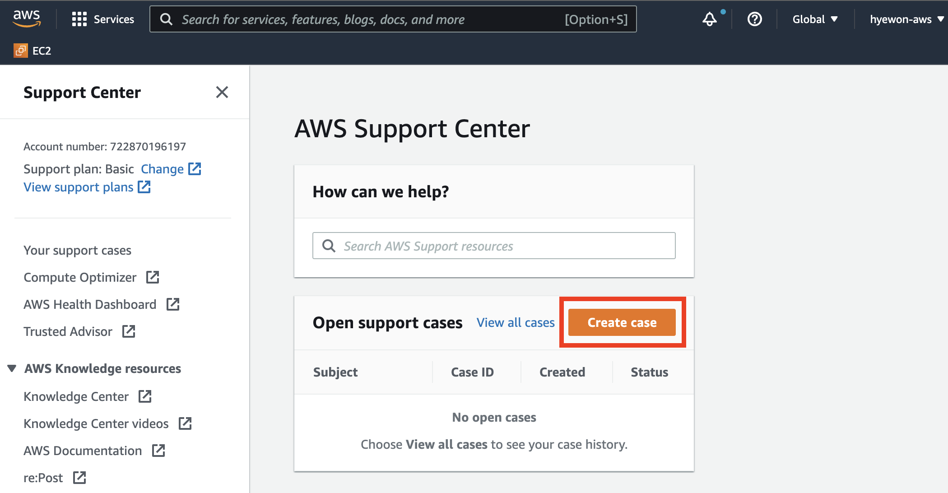
Task: Click the top services search bar
Action: (393, 19)
